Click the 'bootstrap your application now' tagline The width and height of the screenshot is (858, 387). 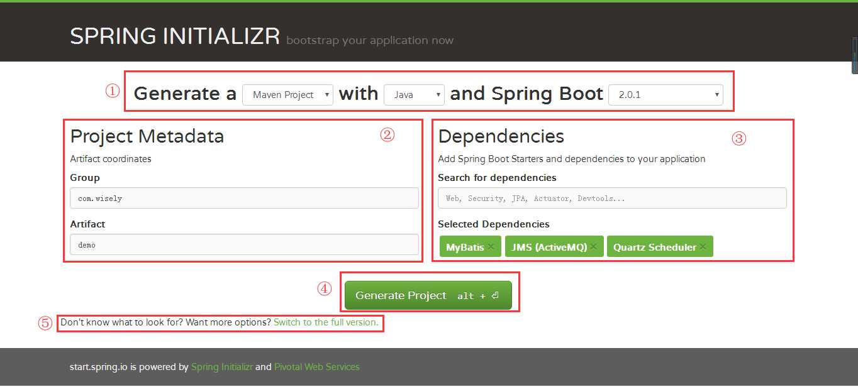pyautogui.click(x=370, y=40)
